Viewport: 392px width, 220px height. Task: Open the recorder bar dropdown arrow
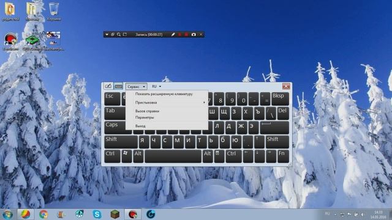[107, 34]
